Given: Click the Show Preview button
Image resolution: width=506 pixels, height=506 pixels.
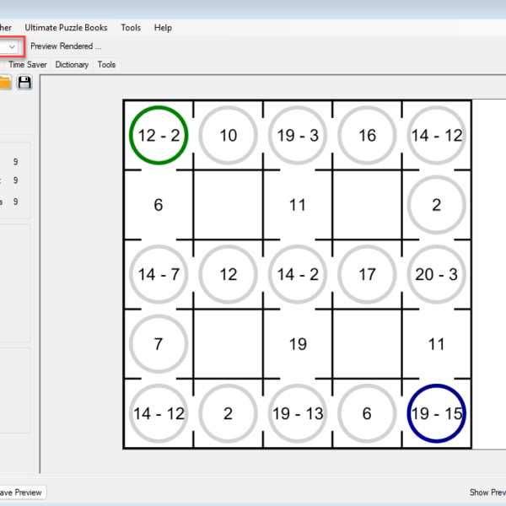Looking at the screenshot, I should click(487, 493).
